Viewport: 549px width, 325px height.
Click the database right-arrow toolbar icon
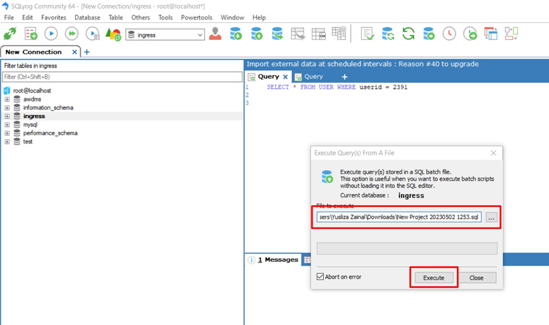[x=277, y=34]
